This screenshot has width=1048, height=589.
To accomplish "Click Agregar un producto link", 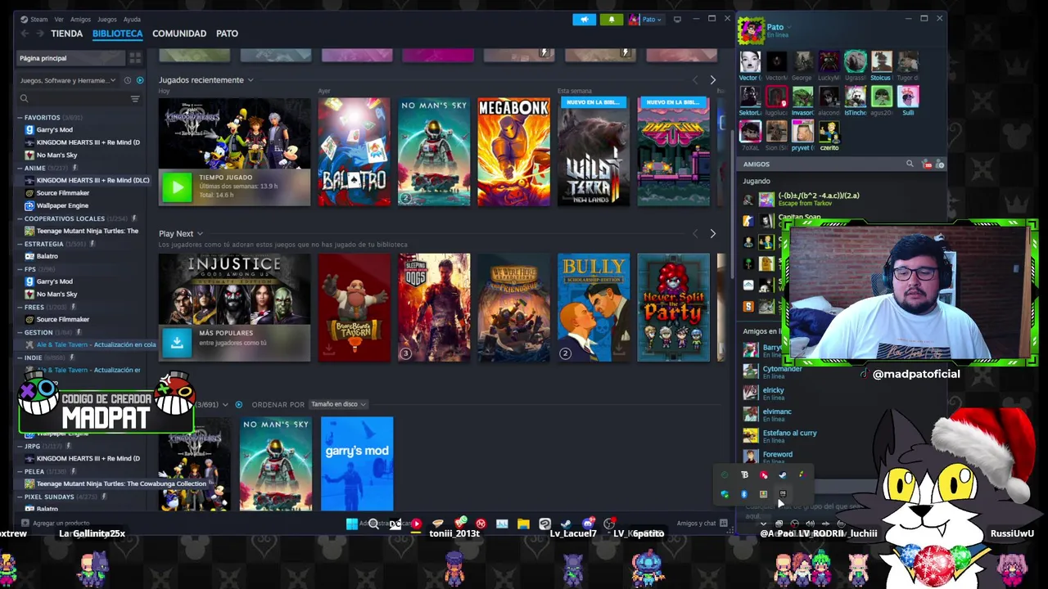I will [56, 523].
